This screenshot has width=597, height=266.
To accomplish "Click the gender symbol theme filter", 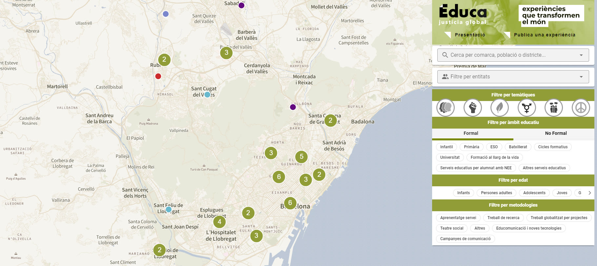I will click(527, 108).
